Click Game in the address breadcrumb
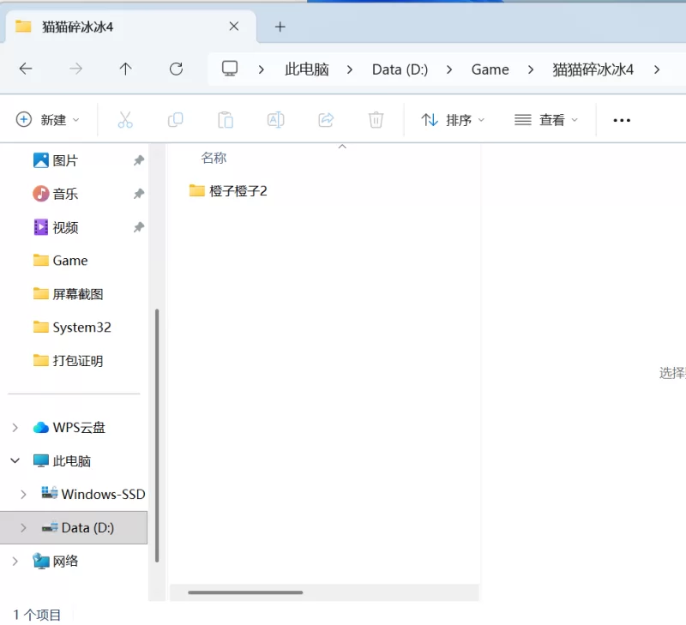 click(490, 69)
